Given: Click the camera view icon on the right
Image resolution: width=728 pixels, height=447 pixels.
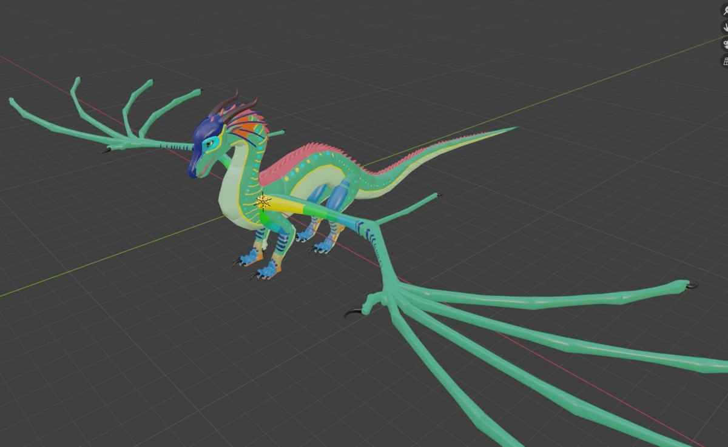Looking at the screenshot, I should [726, 45].
